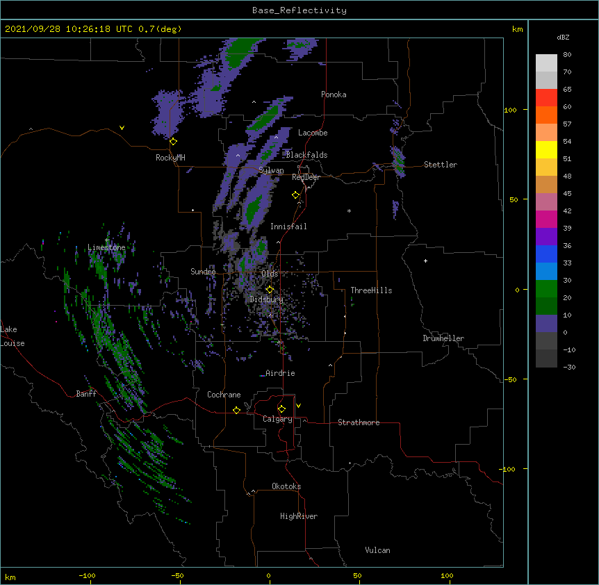Screen dimensions: 599x585
Task: Click the km unit label at bottom left
Action: point(10,577)
